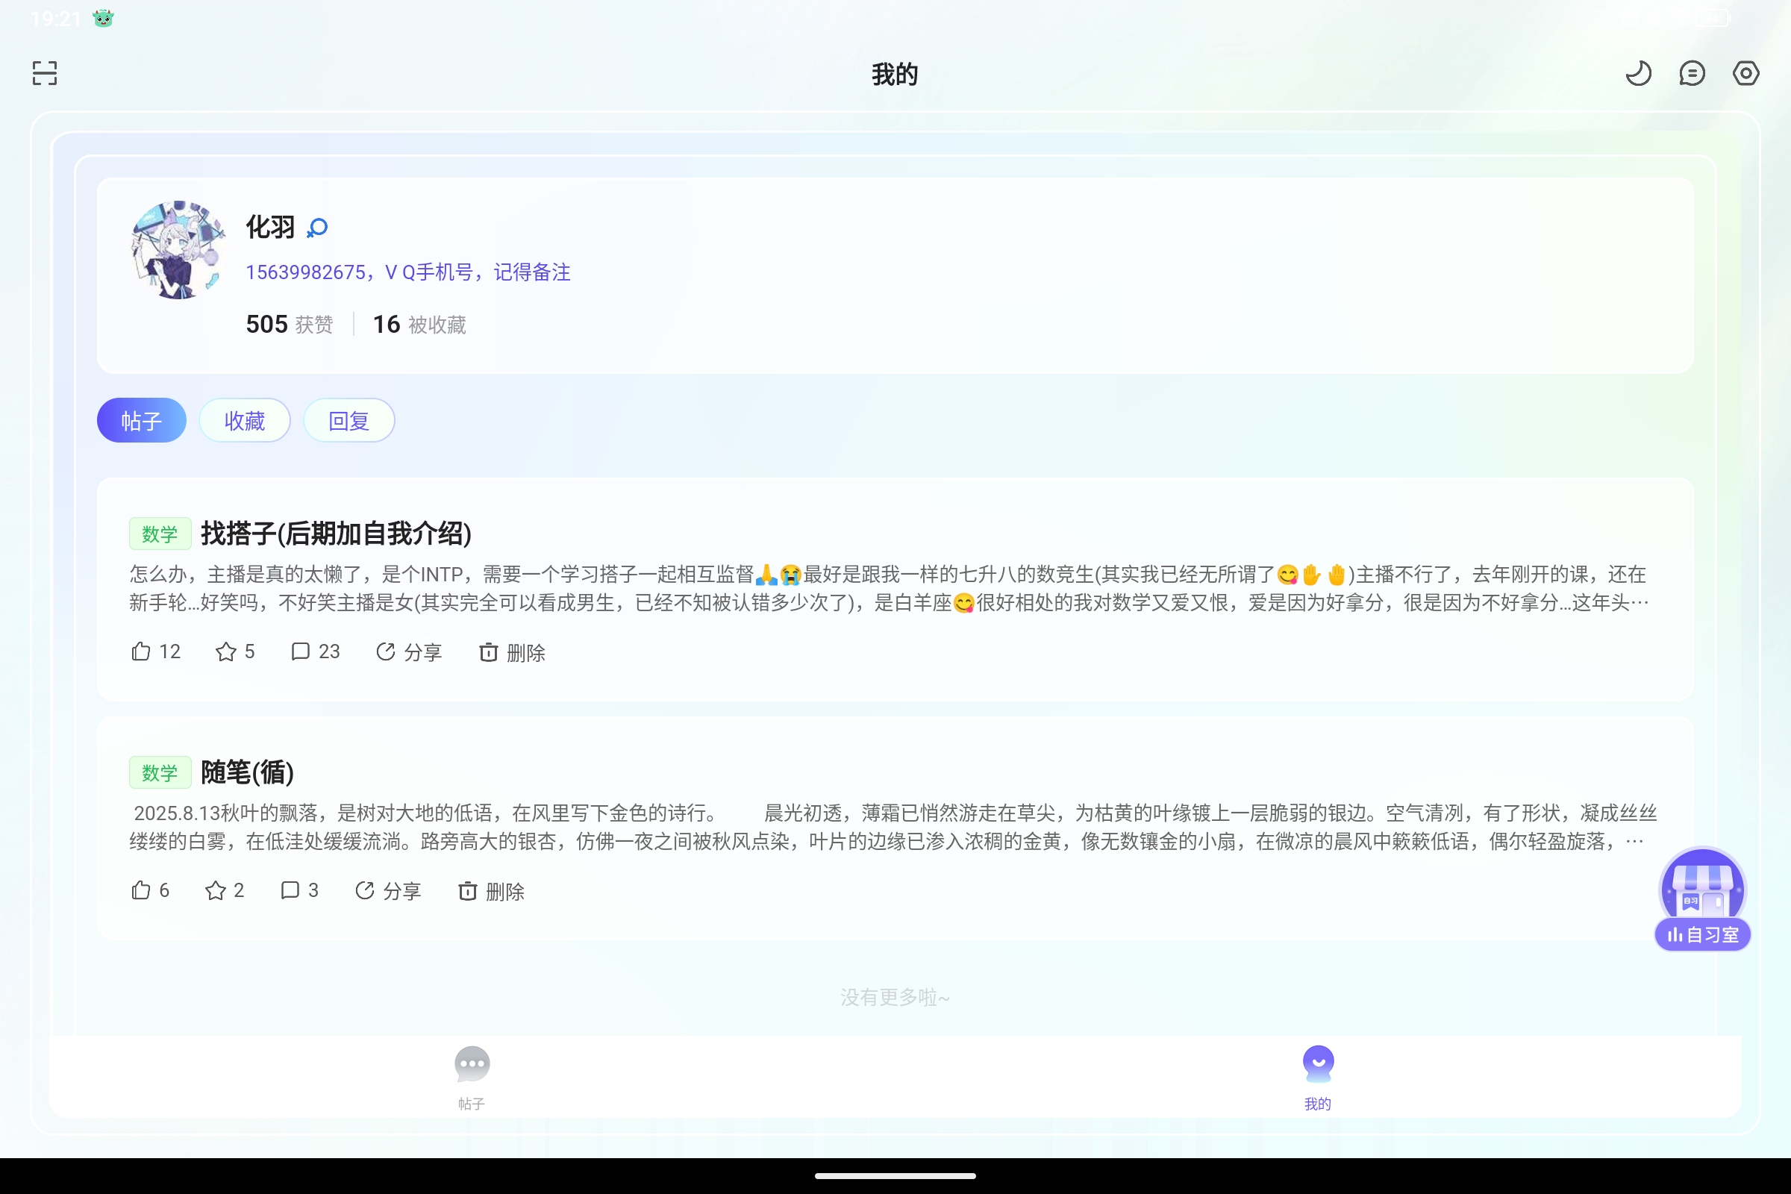The width and height of the screenshot is (1791, 1194).
Task: Share the 随笔(循) post
Action: (x=388, y=891)
